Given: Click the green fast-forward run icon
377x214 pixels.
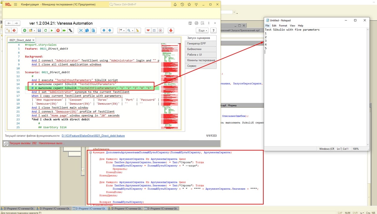Looking at the screenshot, I should (x=64, y=30).
